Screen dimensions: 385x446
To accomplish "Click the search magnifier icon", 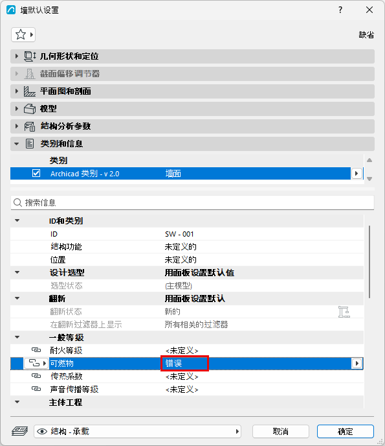I will [x=17, y=202].
